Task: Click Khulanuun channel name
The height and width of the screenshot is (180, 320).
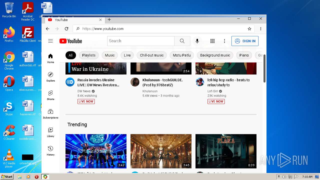Action: pyautogui.click(x=150, y=91)
